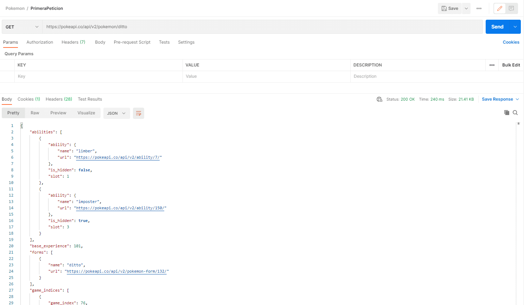
Task: Click the network globe icon
Action: (x=379, y=99)
